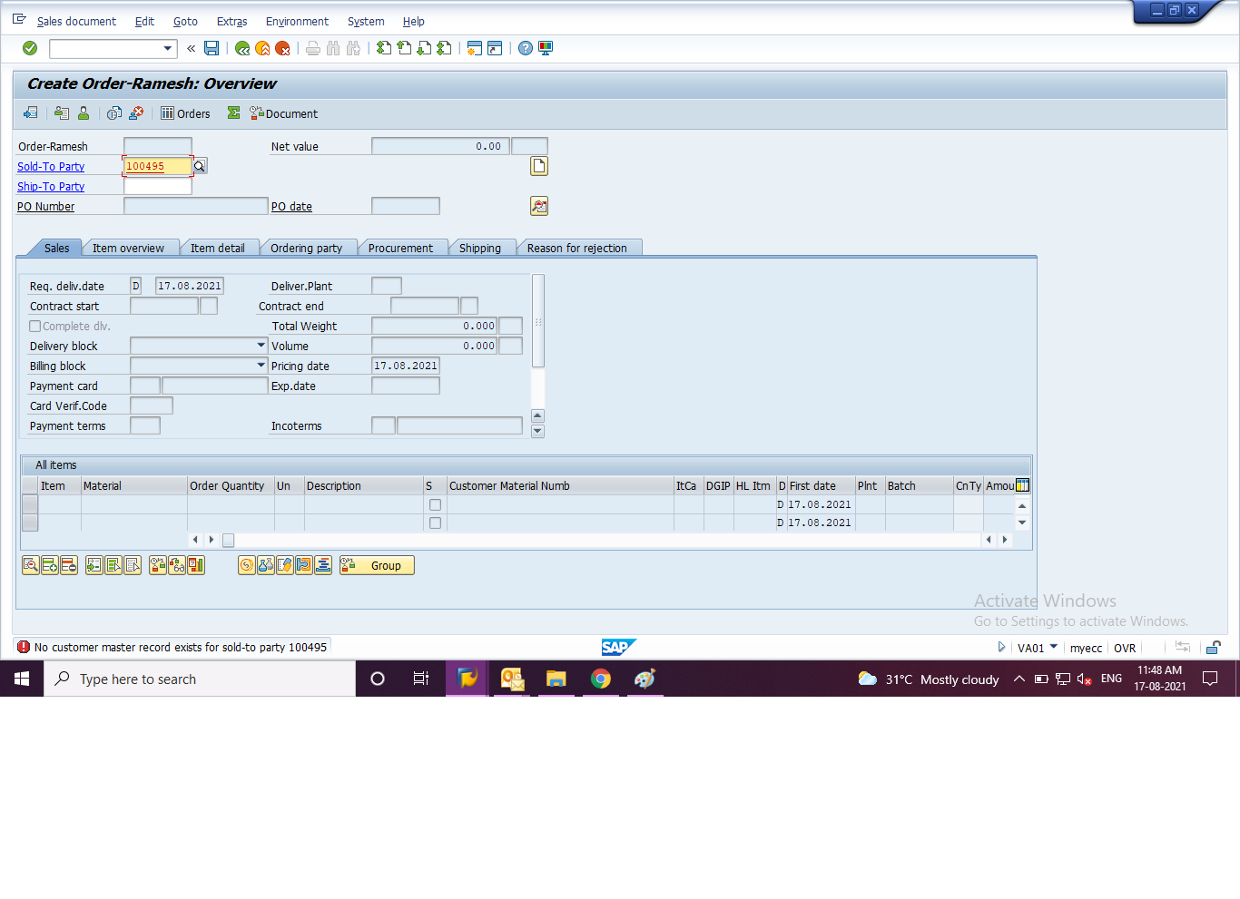This screenshot has width=1240, height=899.
Task: Click the Save floppy disk icon
Action: [x=212, y=48]
